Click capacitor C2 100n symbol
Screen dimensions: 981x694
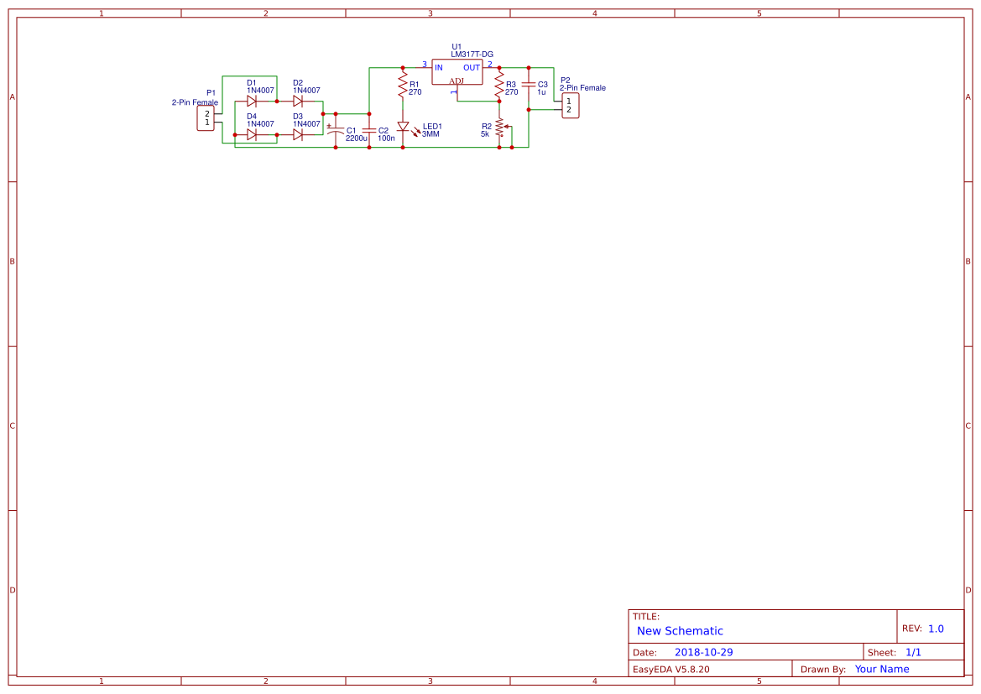(x=369, y=131)
